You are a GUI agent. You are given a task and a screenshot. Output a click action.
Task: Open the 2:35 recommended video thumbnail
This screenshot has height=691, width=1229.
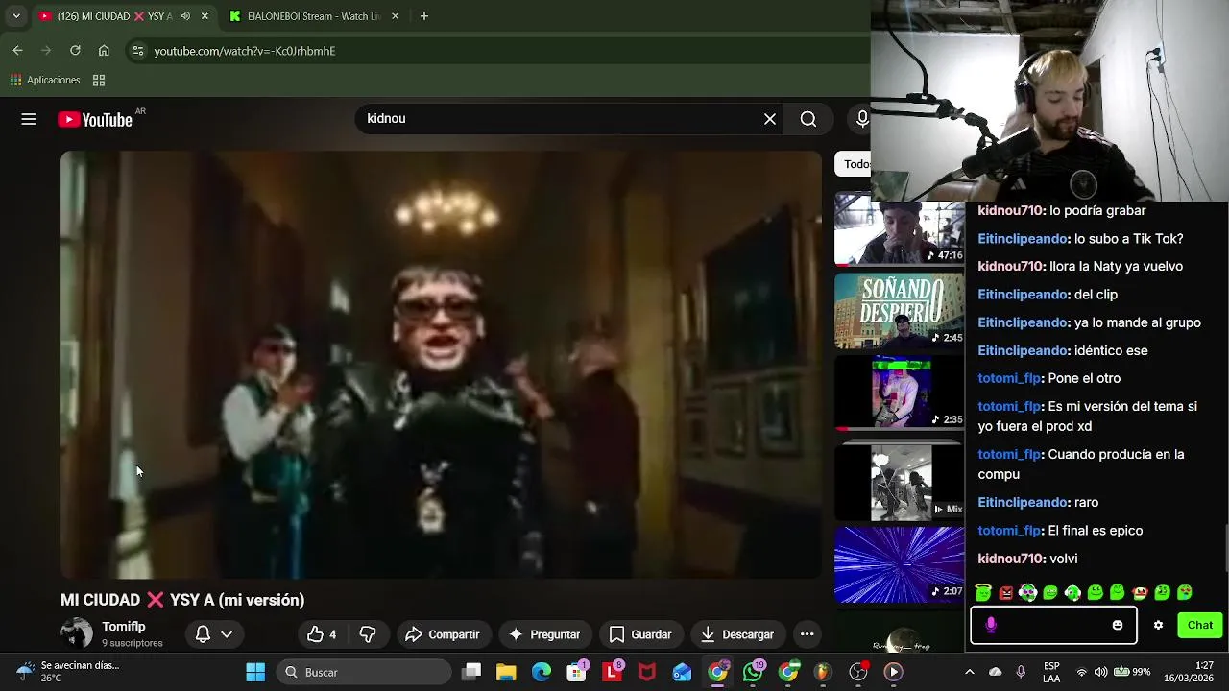[x=900, y=393]
